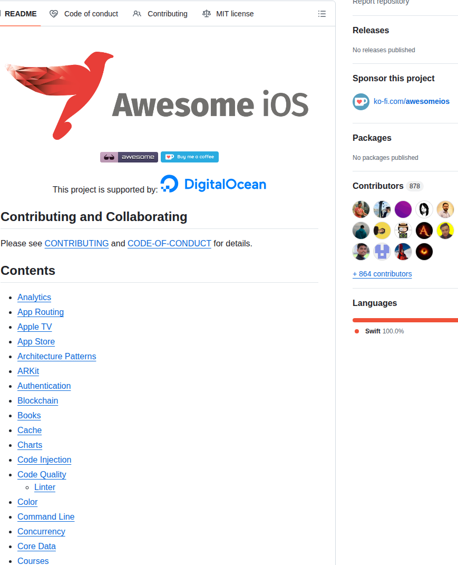Switch to the README tab
Image resolution: width=458 pixels, height=565 pixels.
[20, 14]
